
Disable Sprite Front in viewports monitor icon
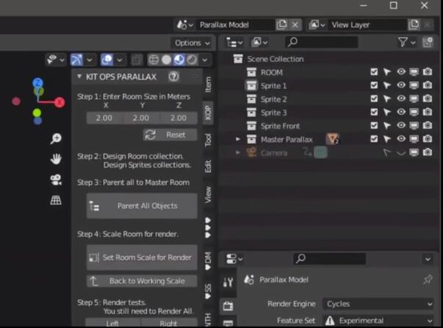click(x=414, y=126)
